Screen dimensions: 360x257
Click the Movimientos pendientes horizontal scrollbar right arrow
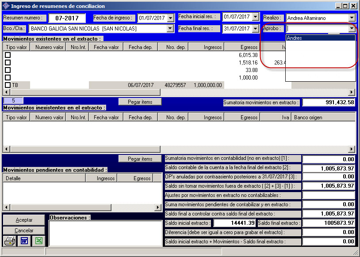pos(158,207)
